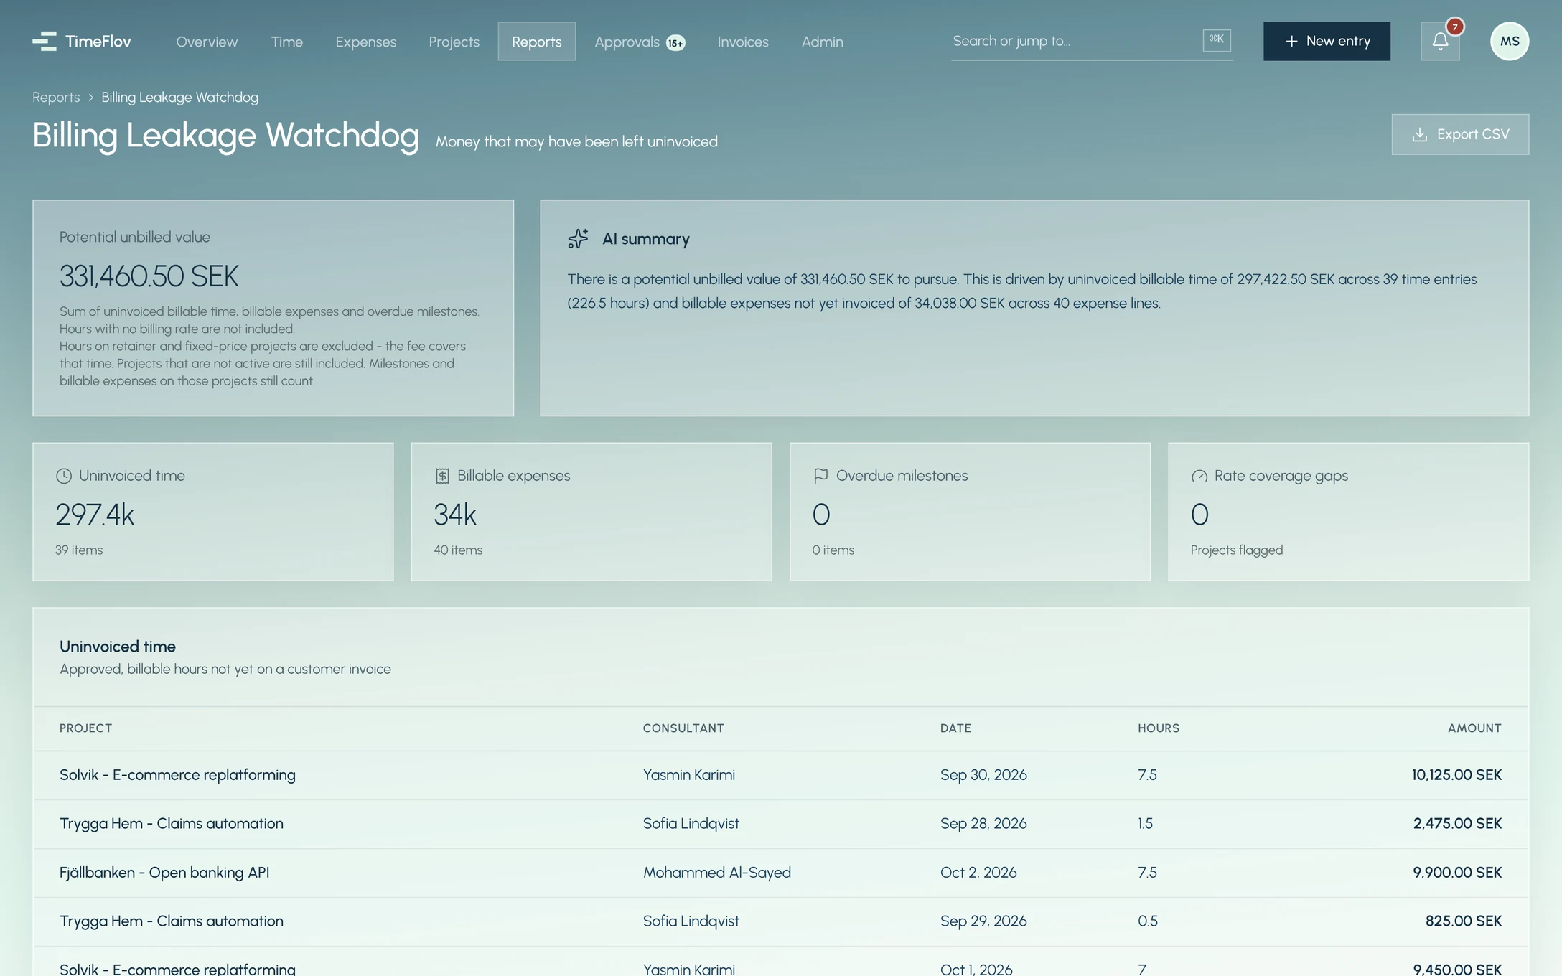Select the Solvik row dated Sep 30, 2026
Image resolution: width=1562 pixels, height=976 pixels.
781,775
